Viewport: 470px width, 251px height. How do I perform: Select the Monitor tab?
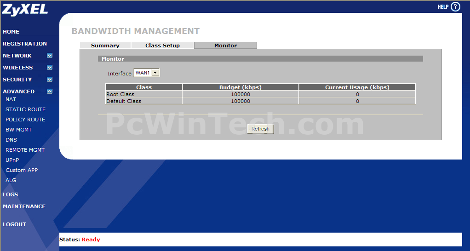pyautogui.click(x=225, y=46)
